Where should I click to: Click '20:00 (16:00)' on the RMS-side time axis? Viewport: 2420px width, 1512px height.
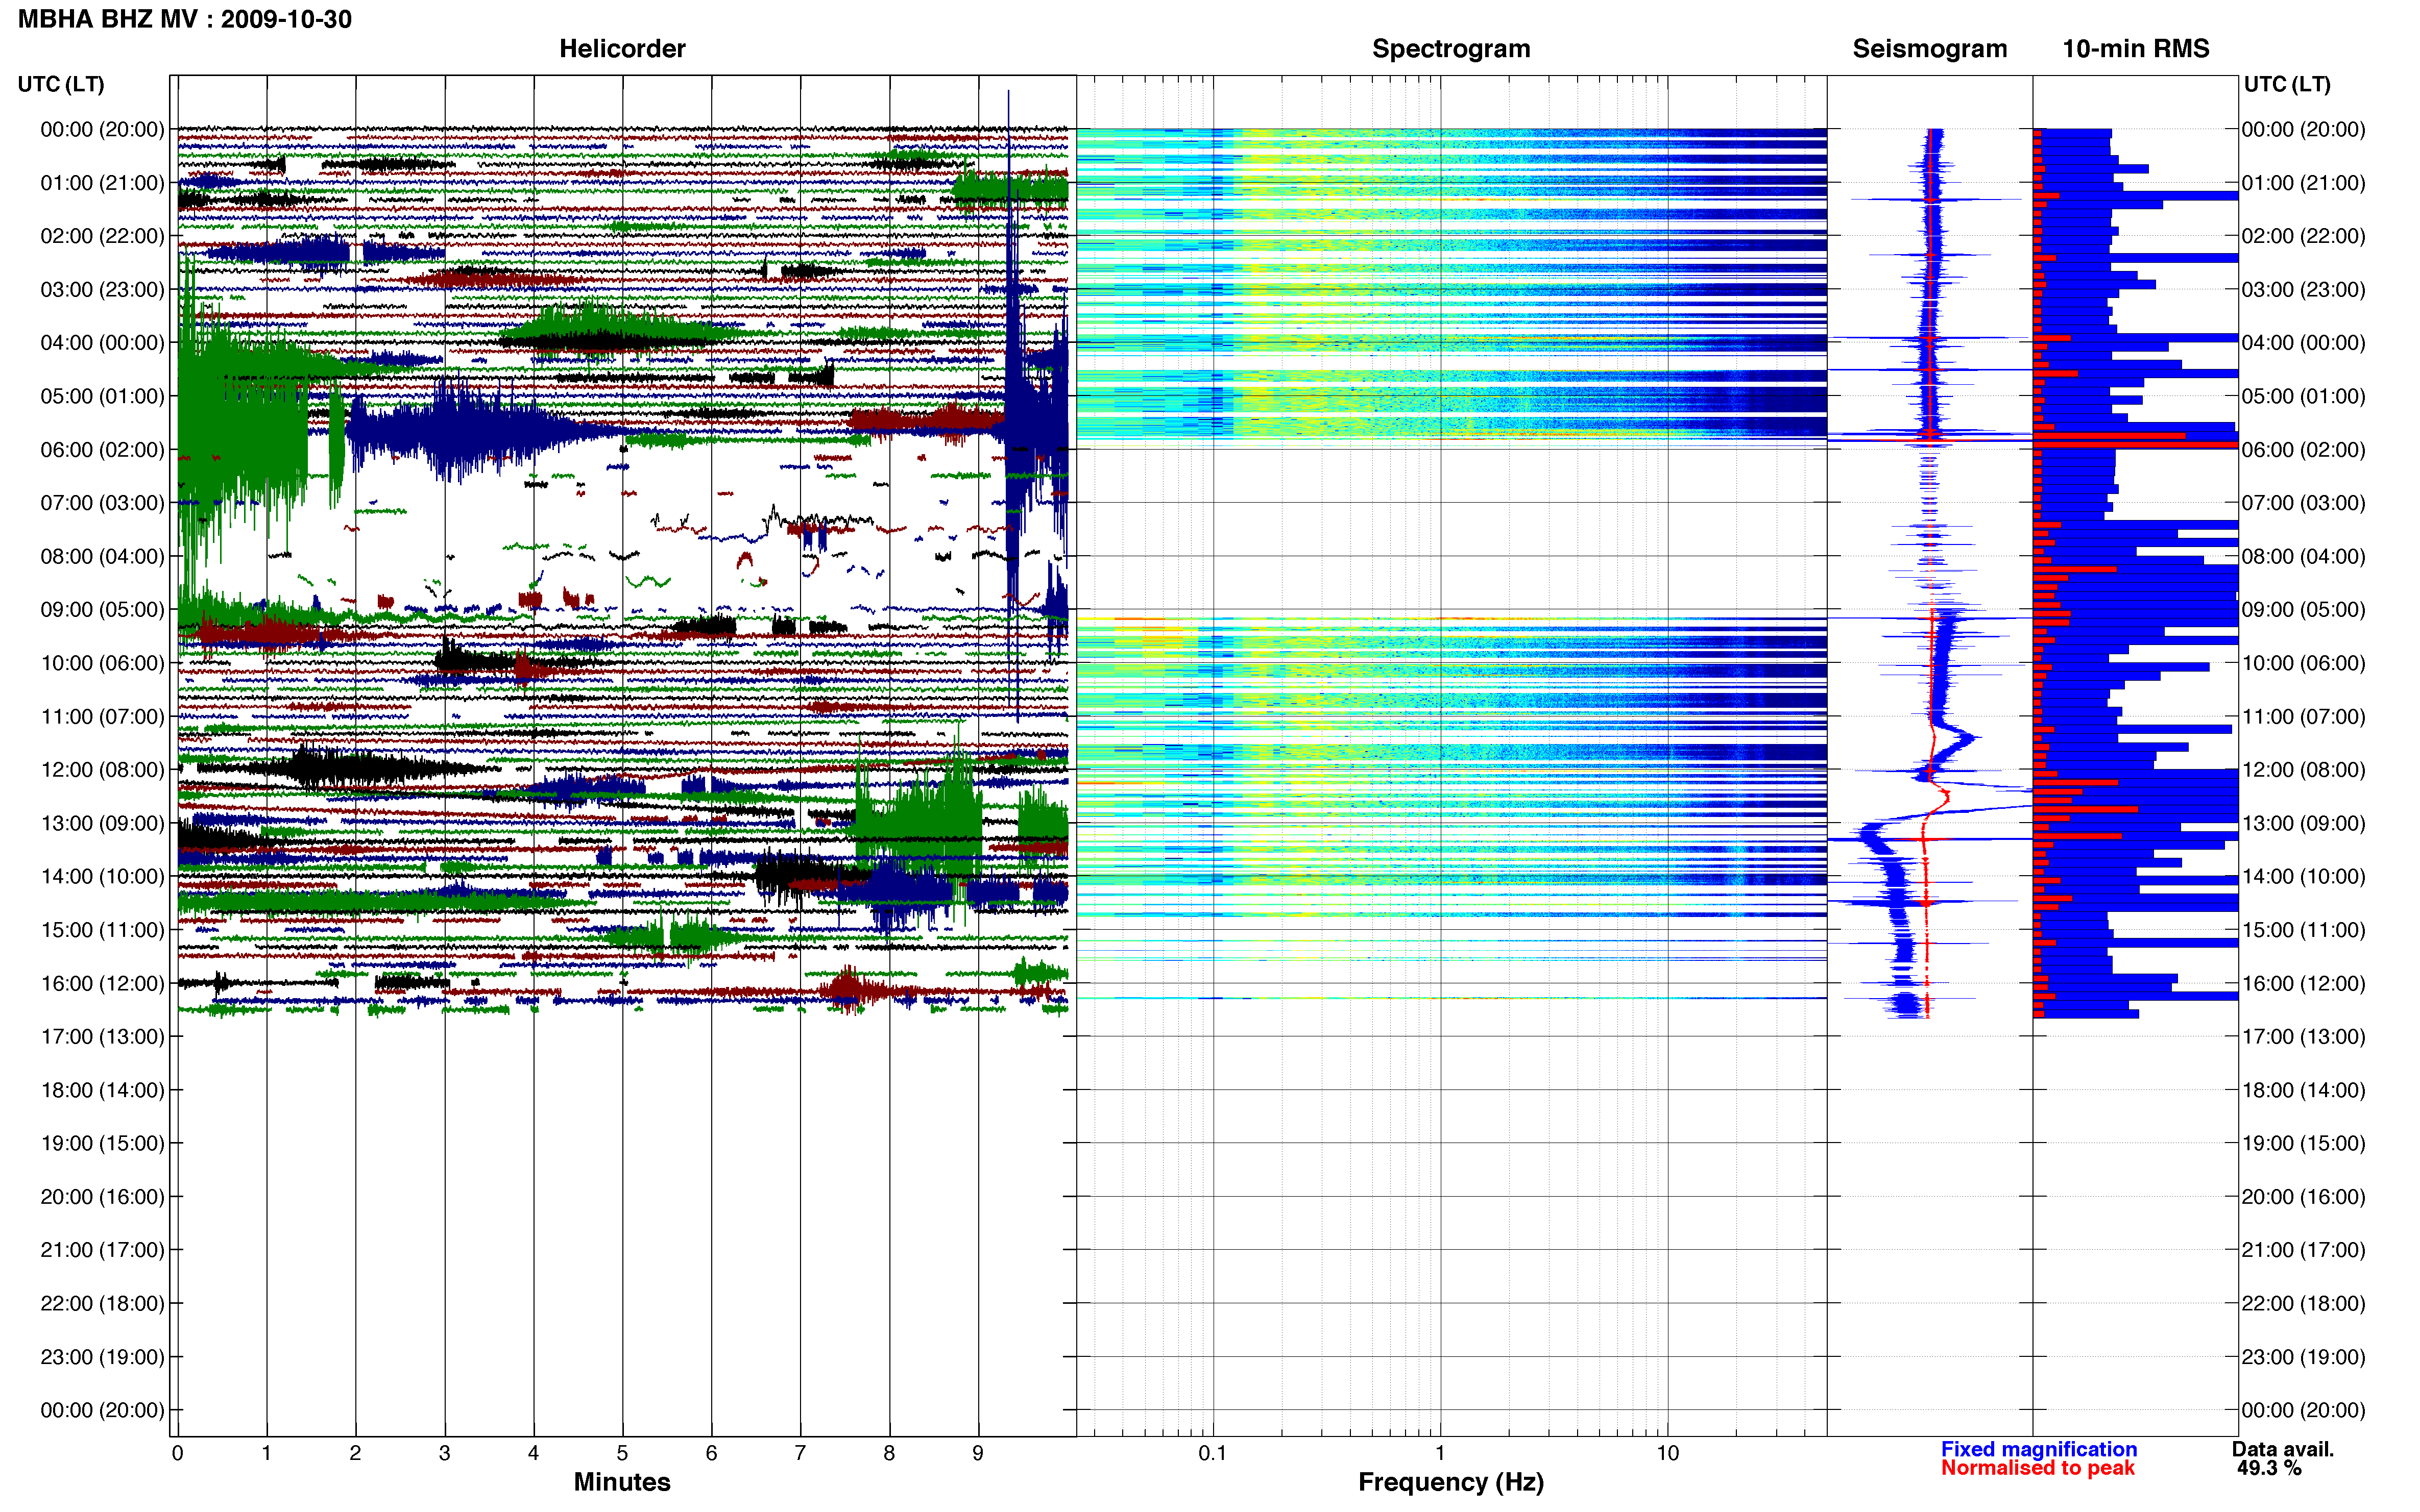(2303, 1197)
